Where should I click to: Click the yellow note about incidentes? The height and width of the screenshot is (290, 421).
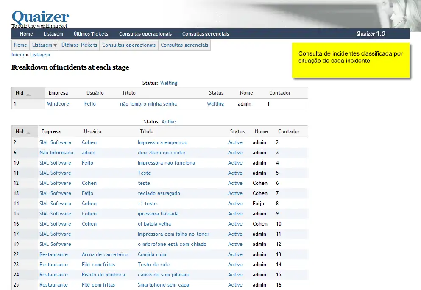351,60
